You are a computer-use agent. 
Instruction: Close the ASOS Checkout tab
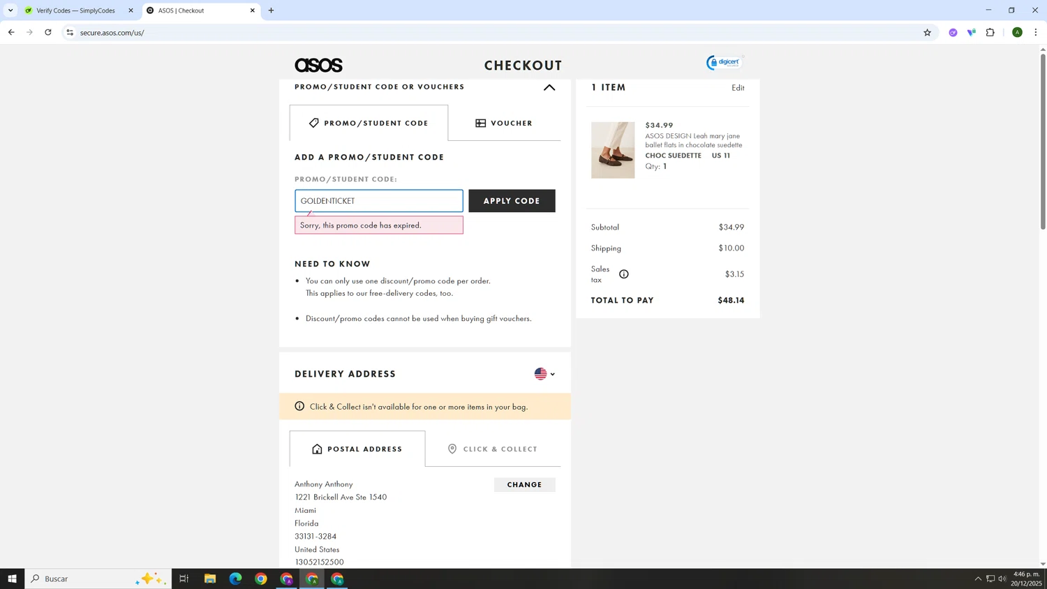(253, 10)
